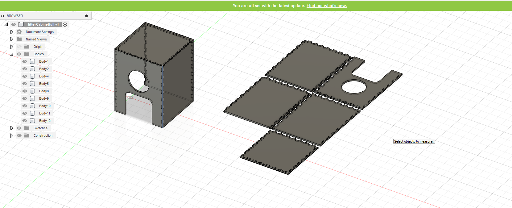The image size is (512, 208).
Task: Click the minus icon in BROWSER header
Action: (86, 16)
